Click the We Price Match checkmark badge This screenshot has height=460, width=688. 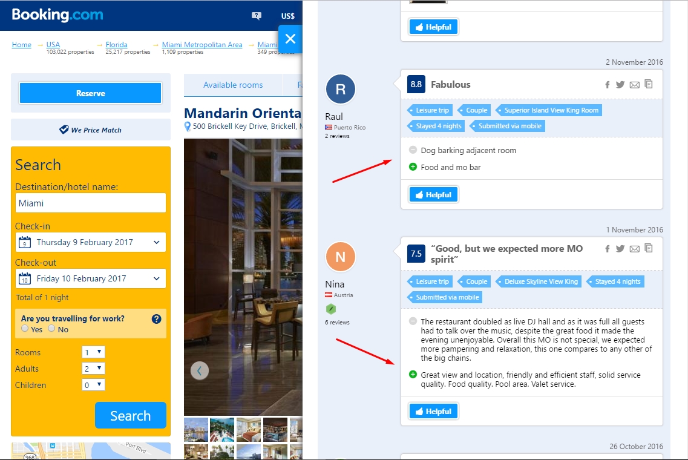tap(64, 130)
